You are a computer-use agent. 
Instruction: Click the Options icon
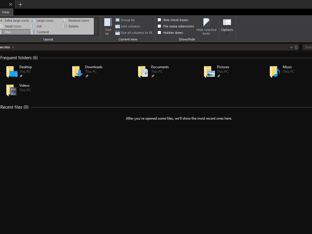[x=227, y=22]
